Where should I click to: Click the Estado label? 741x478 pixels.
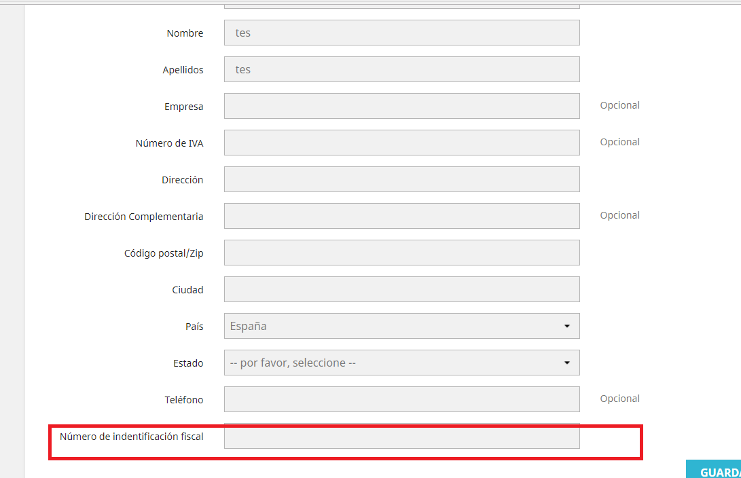[x=188, y=363]
